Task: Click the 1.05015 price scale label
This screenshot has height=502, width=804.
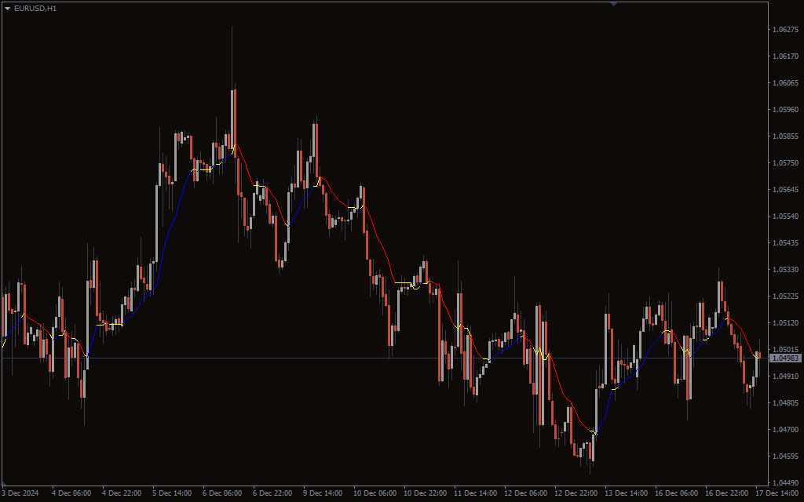Action: [x=786, y=350]
